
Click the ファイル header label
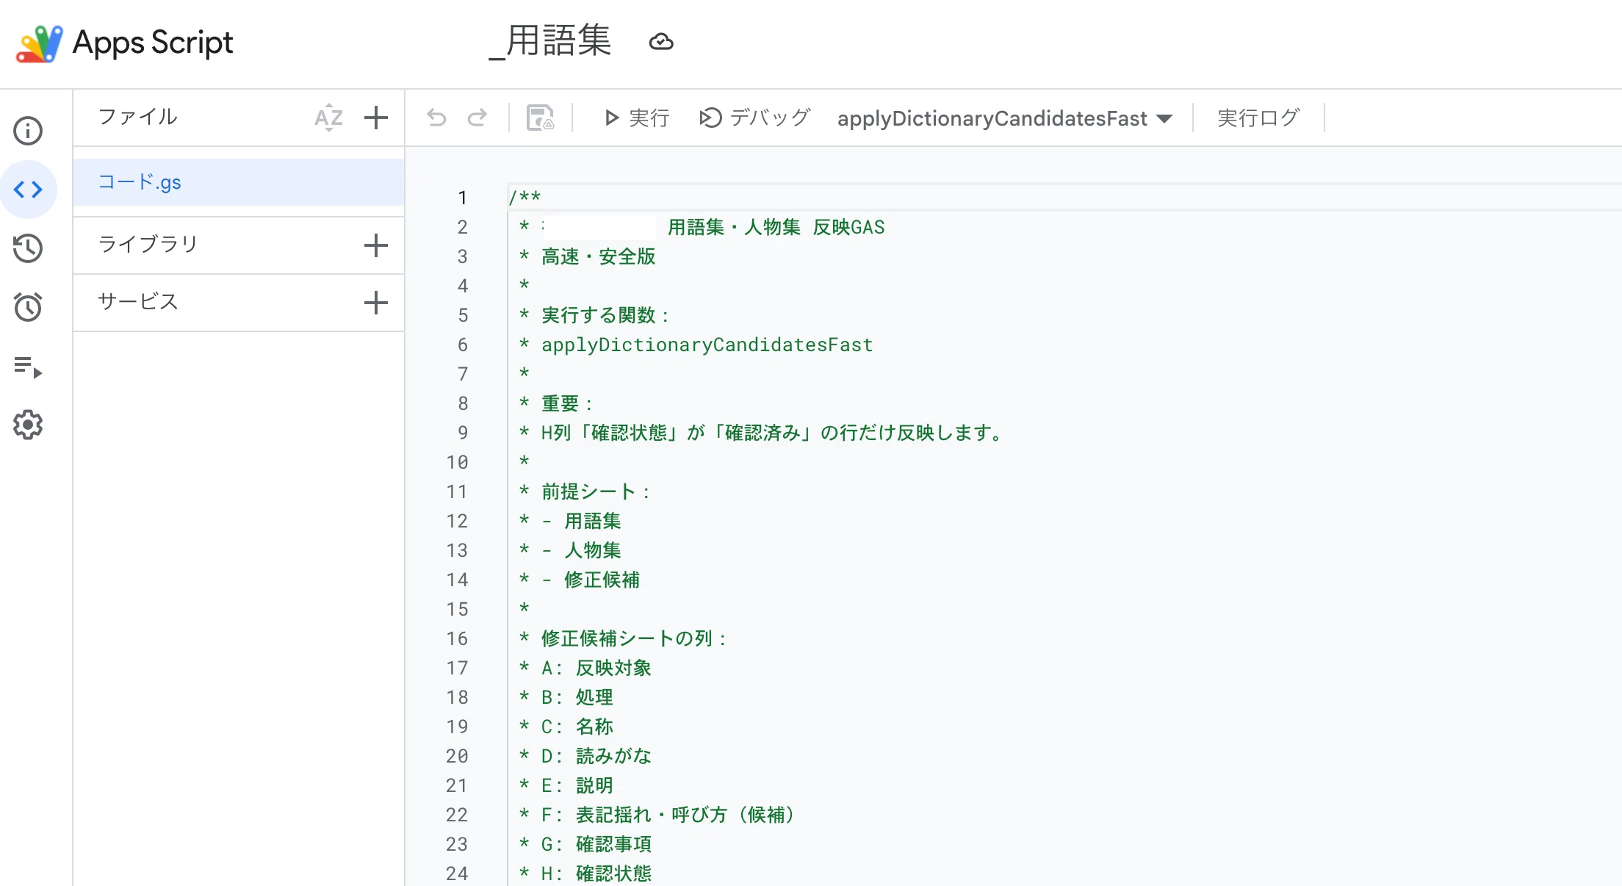[138, 116]
